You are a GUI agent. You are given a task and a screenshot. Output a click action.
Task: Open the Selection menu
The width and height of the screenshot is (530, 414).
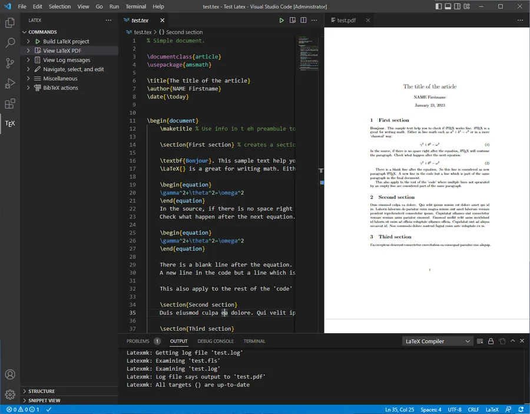tap(60, 6)
